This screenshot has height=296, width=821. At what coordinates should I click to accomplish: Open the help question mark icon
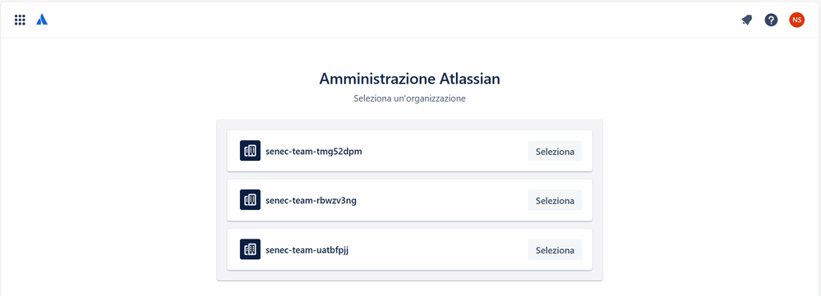771,20
